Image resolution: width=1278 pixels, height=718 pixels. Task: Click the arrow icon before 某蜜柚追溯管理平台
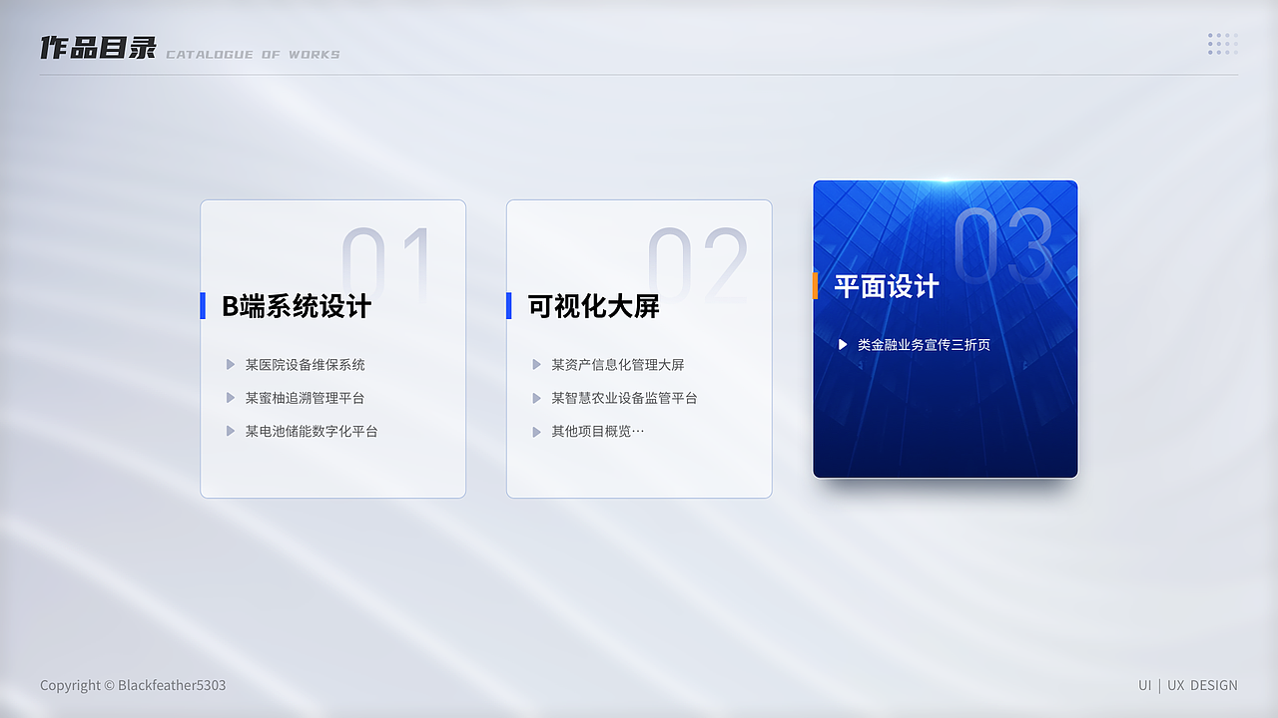(x=231, y=398)
